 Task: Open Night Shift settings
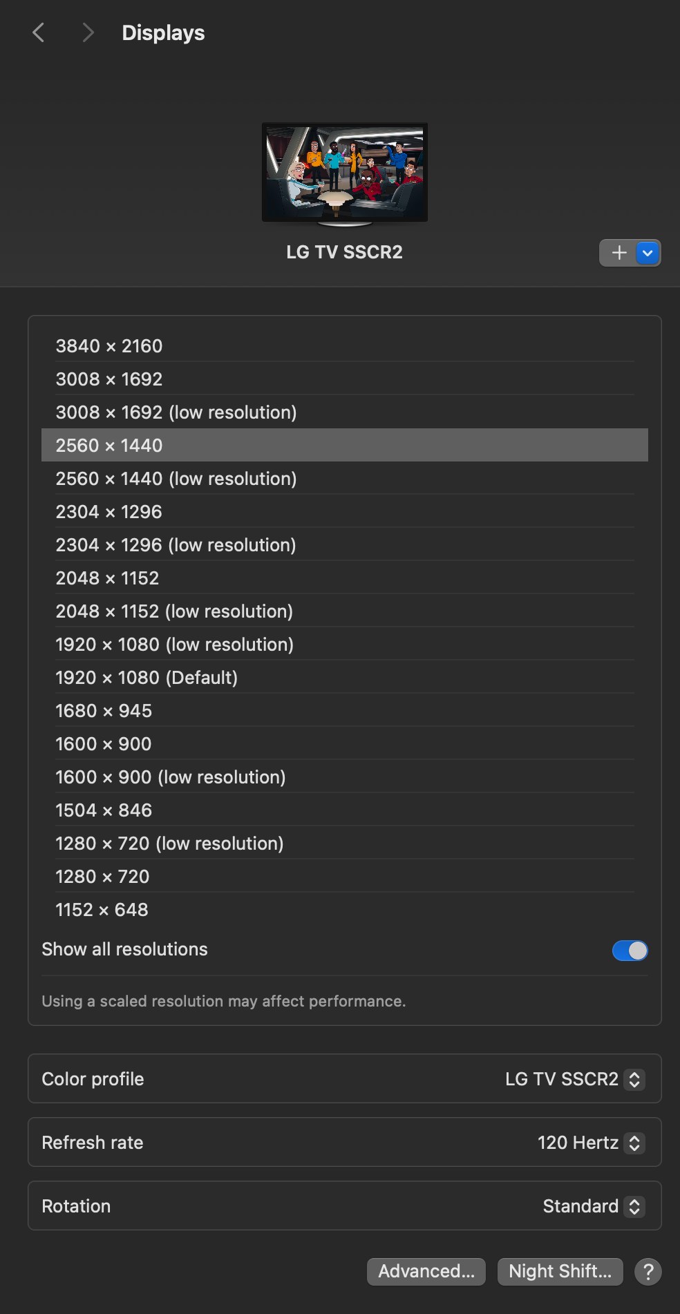point(560,1271)
